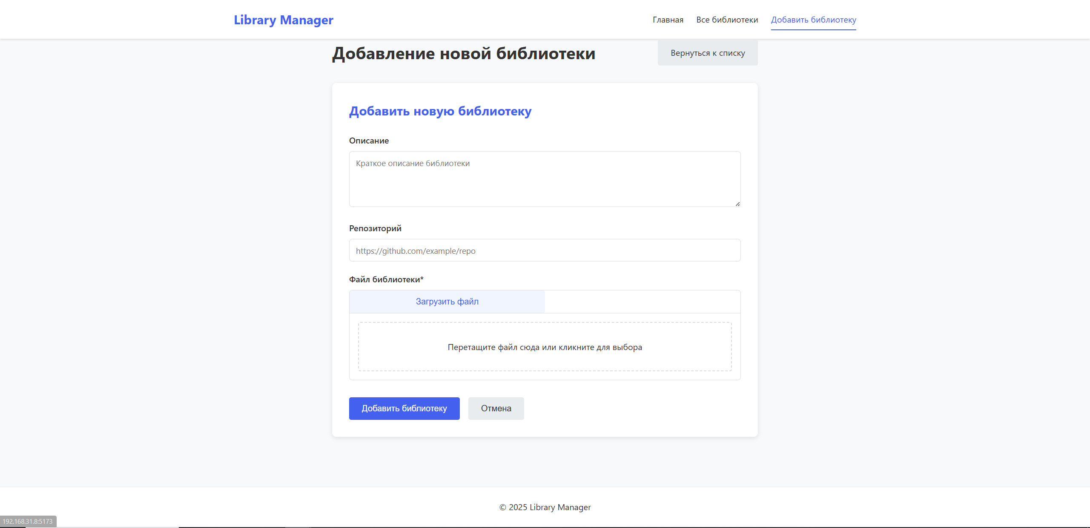The height and width of the screenshot is (528, 1090).
Task: Click the 192.168.31.8:5173 status label
Action: 27,521
